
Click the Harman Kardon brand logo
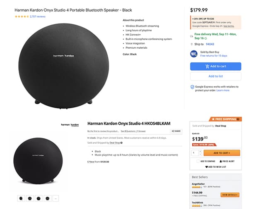(x=70, y=125)
